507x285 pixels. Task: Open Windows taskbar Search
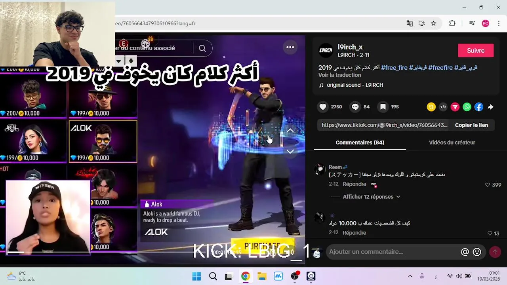tap(213, 276)
